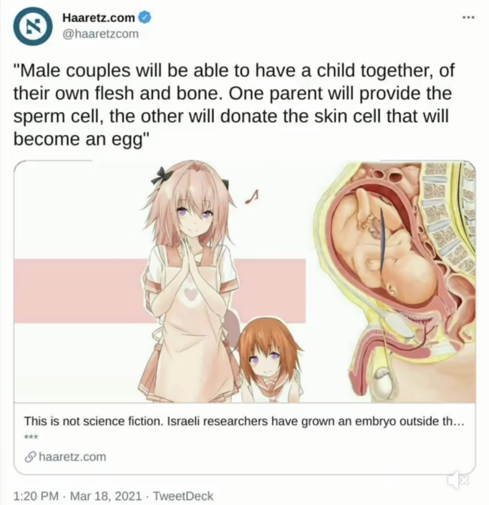
Task: Click the Mar 18, 2021 date
Action: click(105, 496)
